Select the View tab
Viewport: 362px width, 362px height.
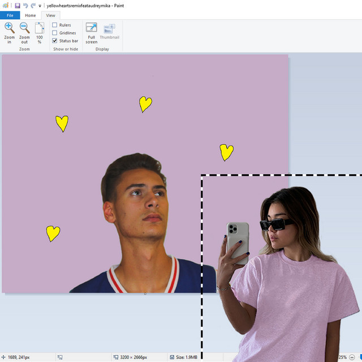[50, 15]
